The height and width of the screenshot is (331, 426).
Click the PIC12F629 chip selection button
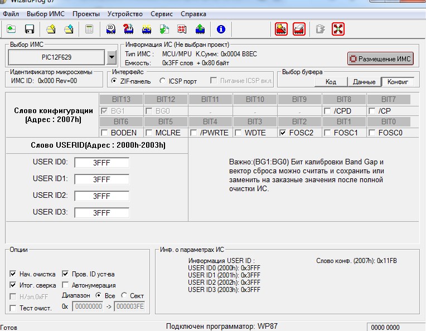click(56, 57)
